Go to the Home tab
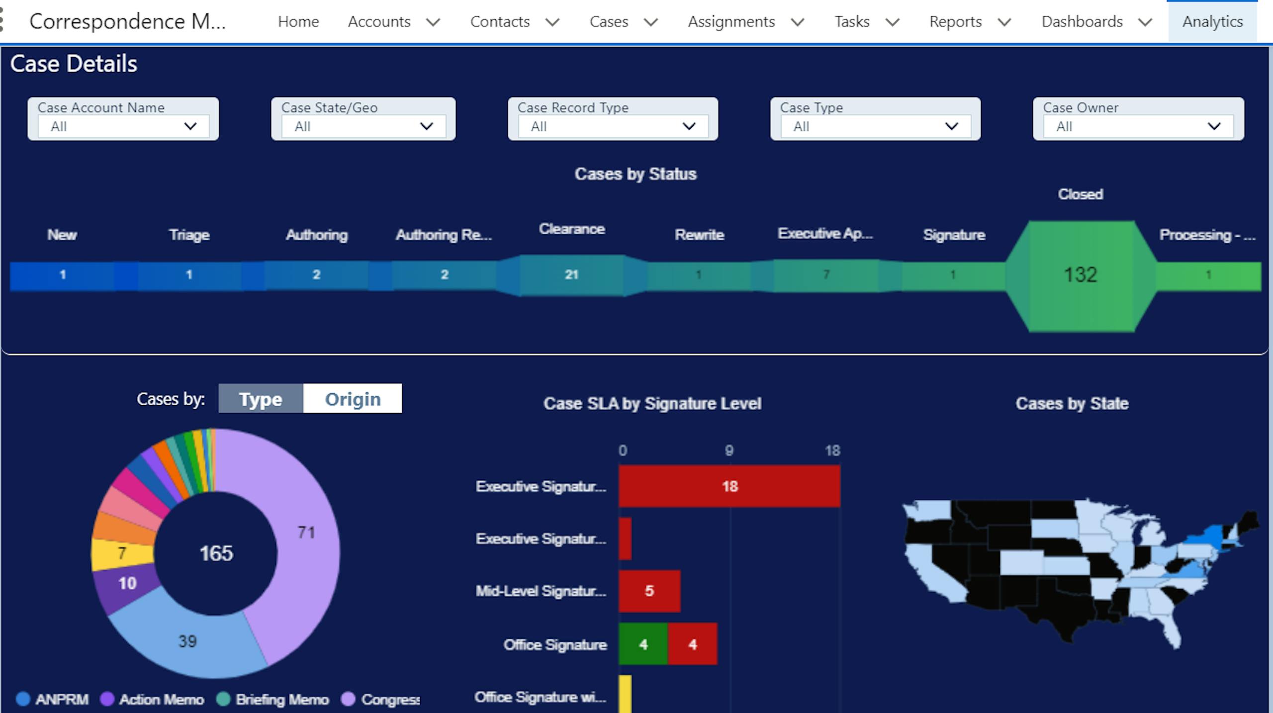This screenshot has width=1273, height=713. click(x=298, y=21)
